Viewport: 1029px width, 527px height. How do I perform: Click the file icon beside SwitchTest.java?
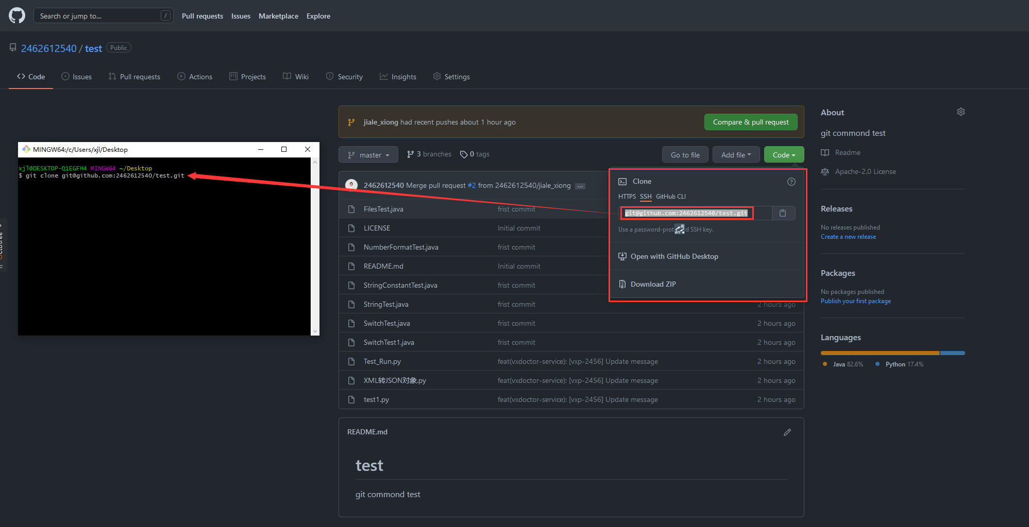351,323
